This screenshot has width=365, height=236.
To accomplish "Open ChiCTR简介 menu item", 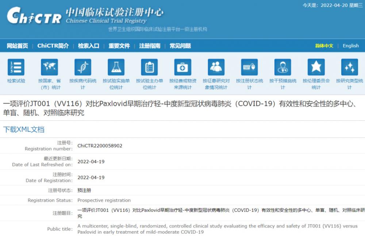I will tap(53, 46).
